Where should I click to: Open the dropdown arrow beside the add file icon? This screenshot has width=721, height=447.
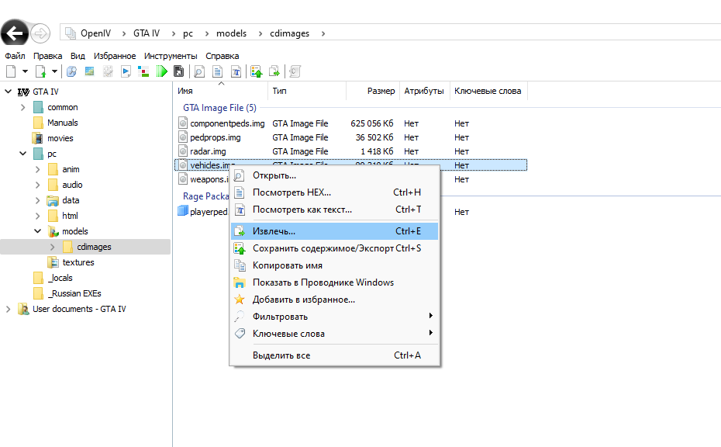tap(54, 71)
